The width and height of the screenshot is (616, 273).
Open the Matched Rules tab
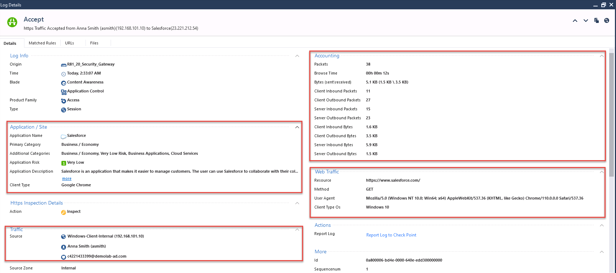coord(42,43)
